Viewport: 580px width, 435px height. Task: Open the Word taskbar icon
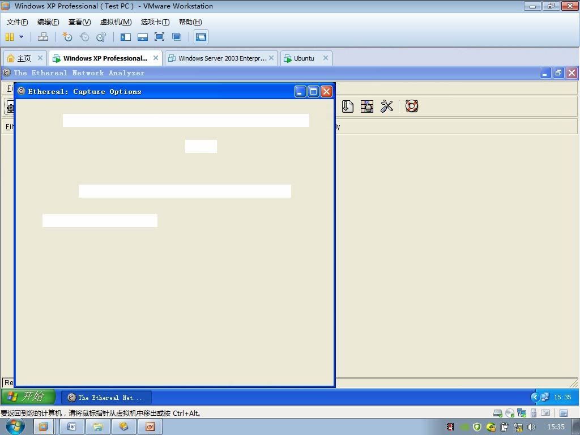tap(72, 427)
